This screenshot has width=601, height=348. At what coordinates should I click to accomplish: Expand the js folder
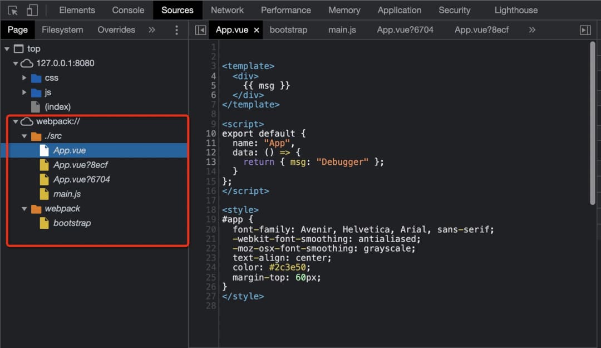click(24, 92)
